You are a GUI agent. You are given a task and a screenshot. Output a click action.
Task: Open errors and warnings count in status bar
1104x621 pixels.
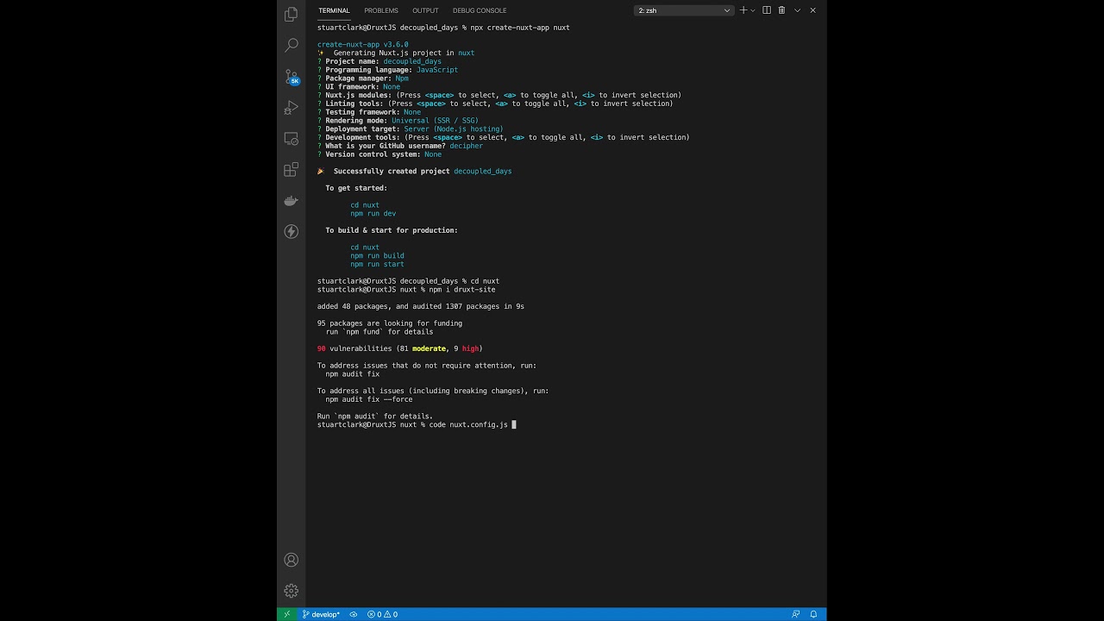tap(382, 614)
